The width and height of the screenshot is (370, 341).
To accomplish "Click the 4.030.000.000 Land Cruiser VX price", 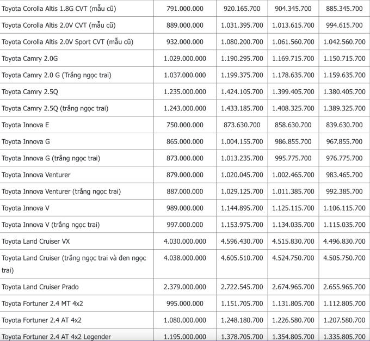I will [184, 241].
